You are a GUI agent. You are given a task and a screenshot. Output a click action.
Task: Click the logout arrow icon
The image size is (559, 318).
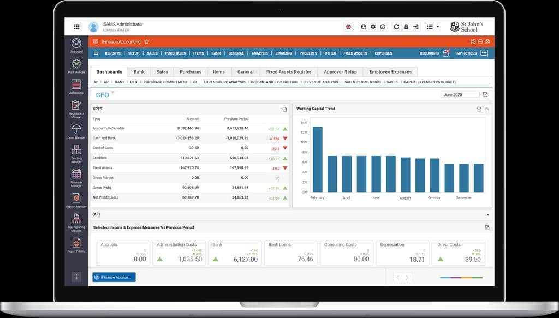(416, 26)
